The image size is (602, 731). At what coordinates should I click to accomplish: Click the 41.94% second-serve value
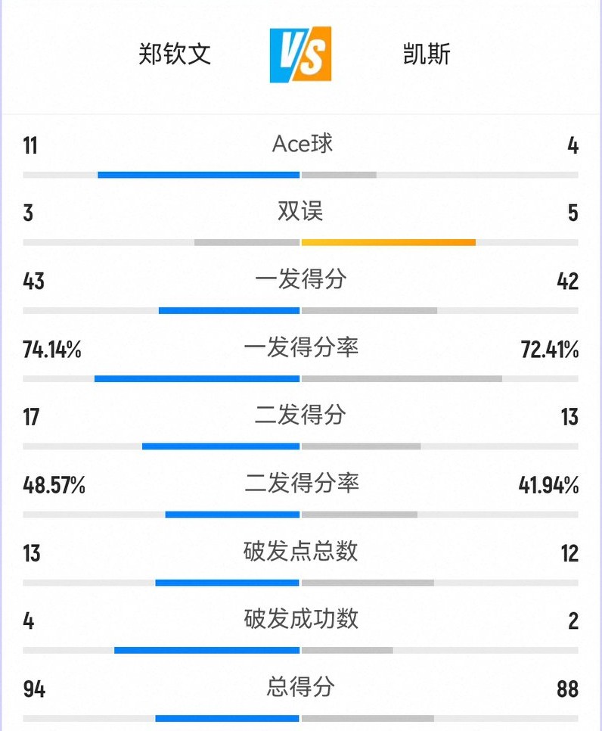click(548, 485)
